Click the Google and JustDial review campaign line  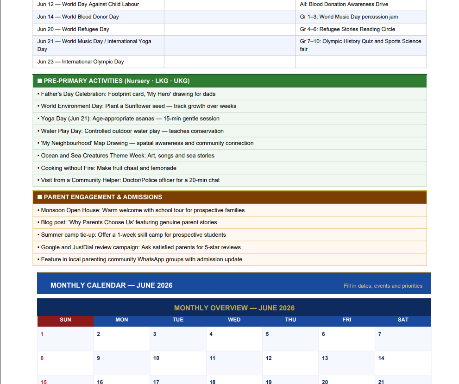[x=230, y=247]
